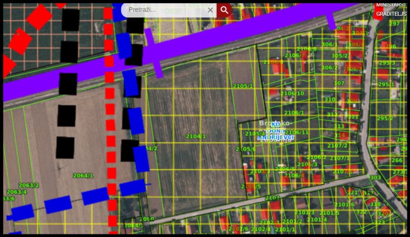Select parcel label 2106/10
This screenshot has width=410, height=237.
coord(292,93)
